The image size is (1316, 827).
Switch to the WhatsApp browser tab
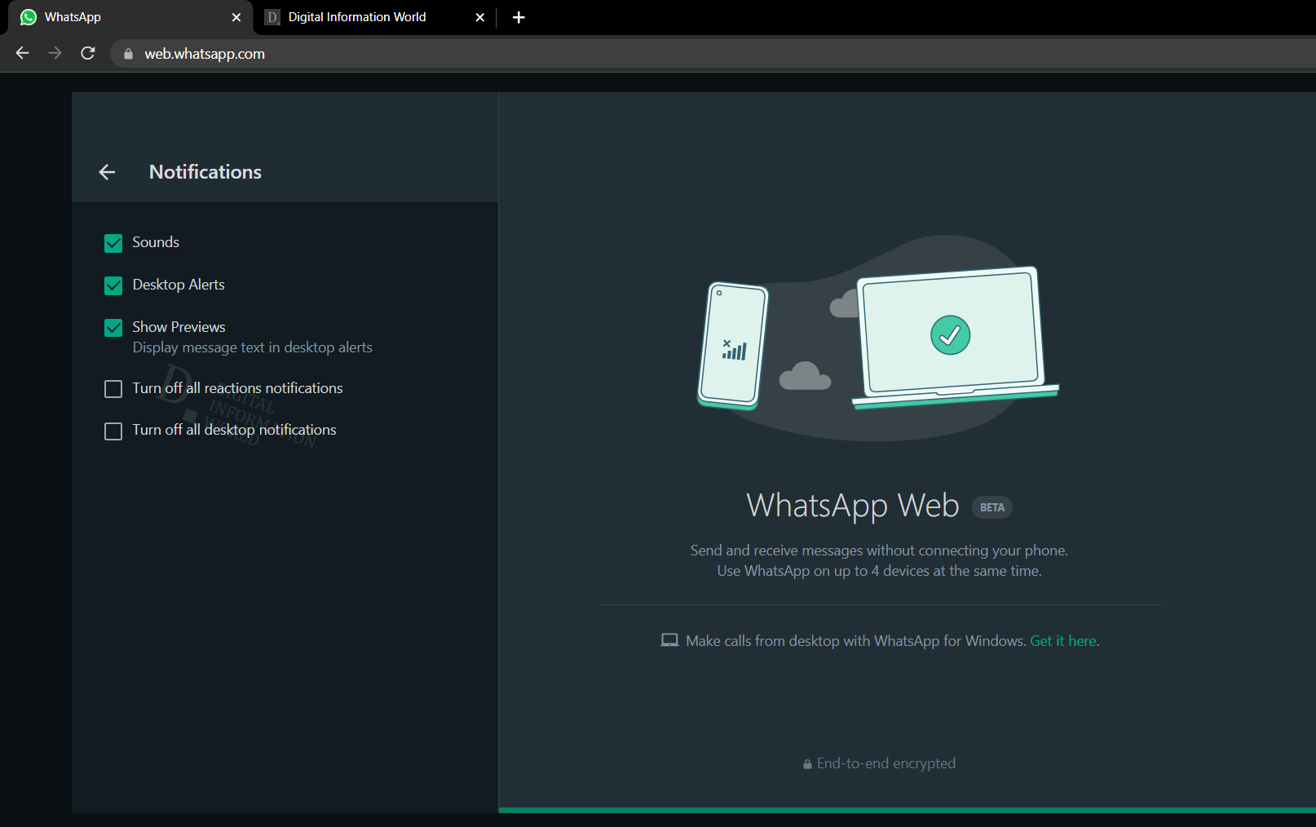click(x=130, y=17)
